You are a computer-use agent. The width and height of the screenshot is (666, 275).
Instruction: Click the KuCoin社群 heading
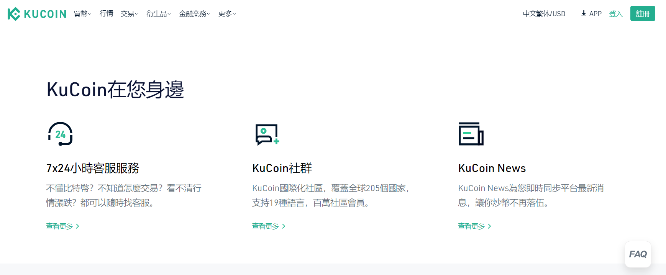tap(282, 168)
